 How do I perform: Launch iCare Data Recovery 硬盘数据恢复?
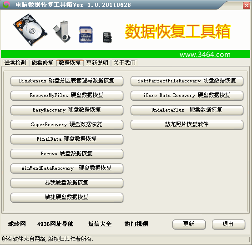[187, 96]
